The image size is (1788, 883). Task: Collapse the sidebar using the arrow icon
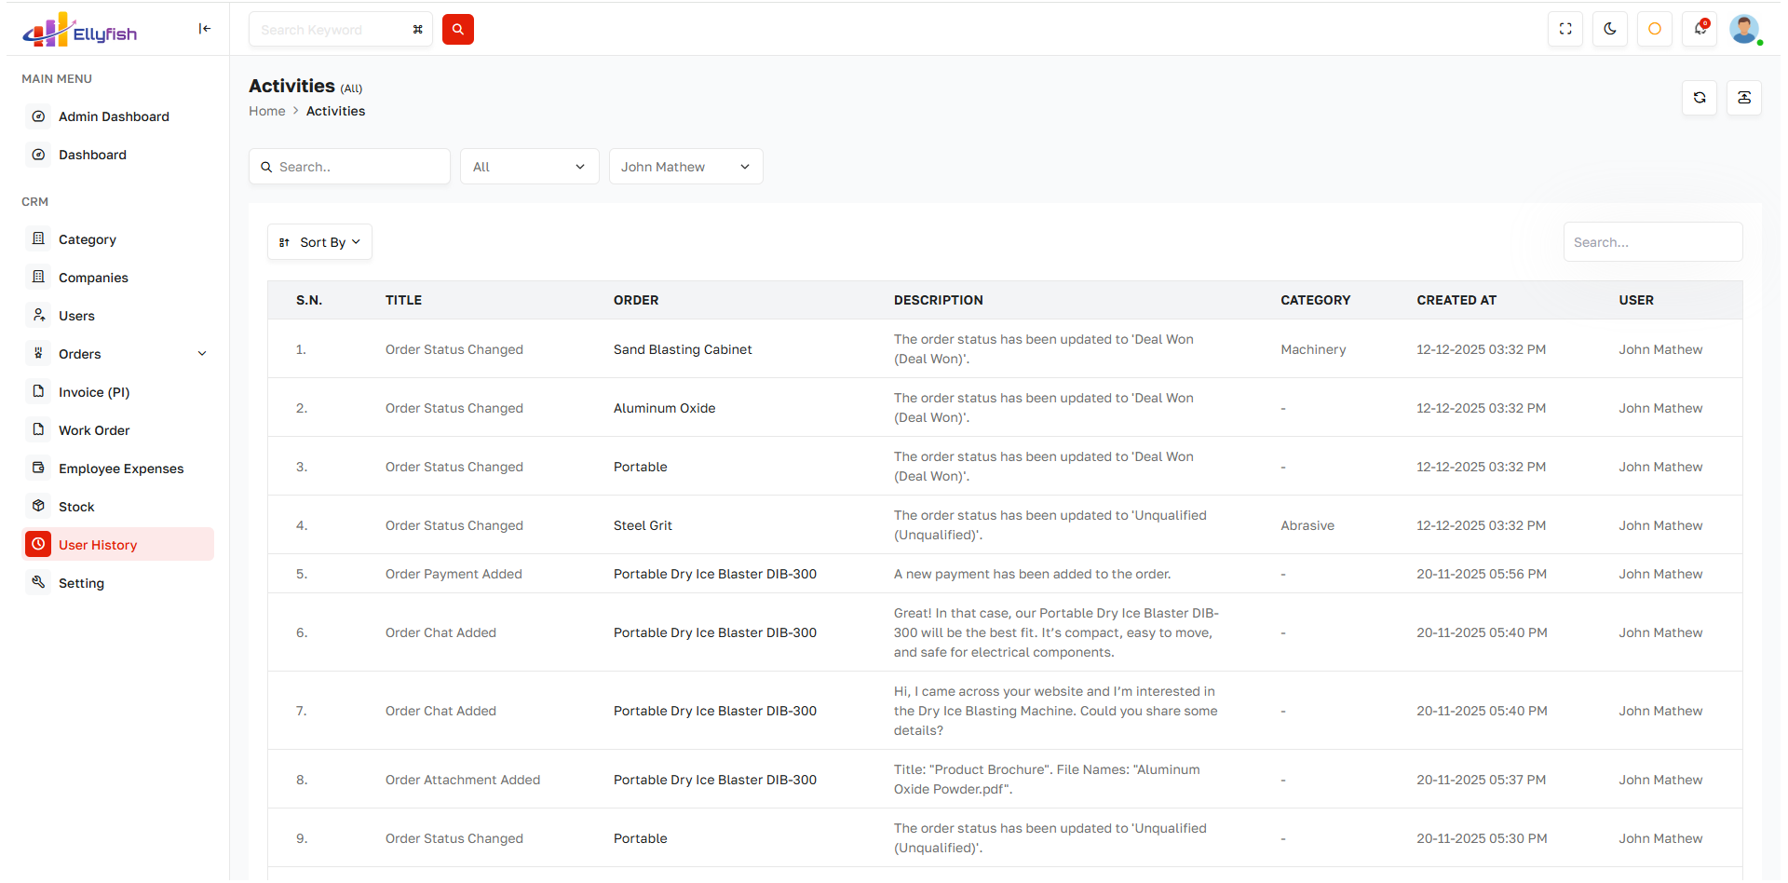tap(204, 29)
